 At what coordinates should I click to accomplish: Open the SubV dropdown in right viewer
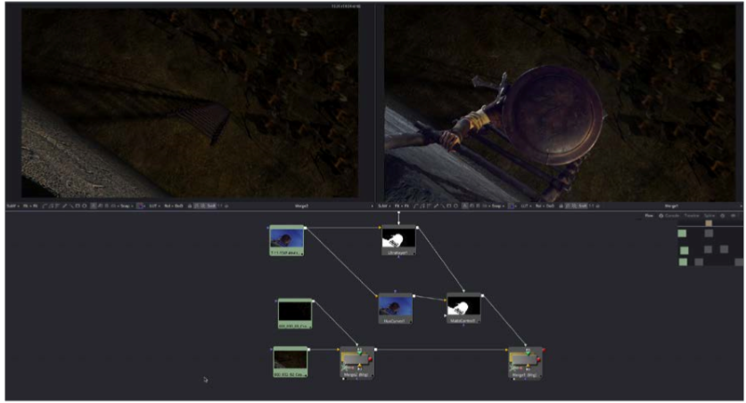coord(384,206)
